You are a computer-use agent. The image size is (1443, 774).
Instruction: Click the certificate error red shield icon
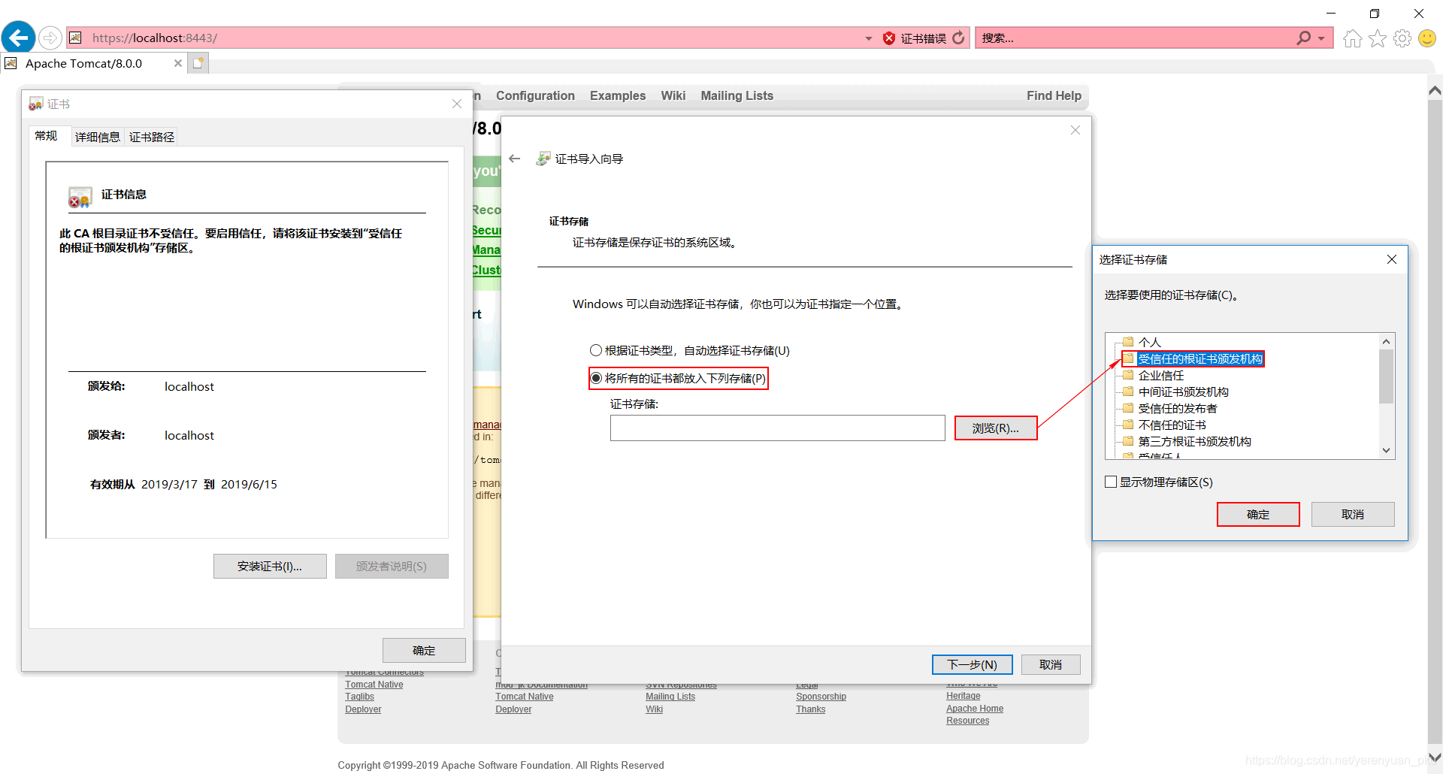(x=889, y=38)
